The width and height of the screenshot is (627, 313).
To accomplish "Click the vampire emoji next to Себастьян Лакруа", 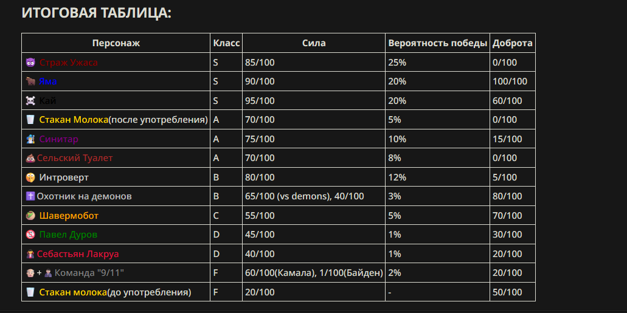I will click(30, 254).
